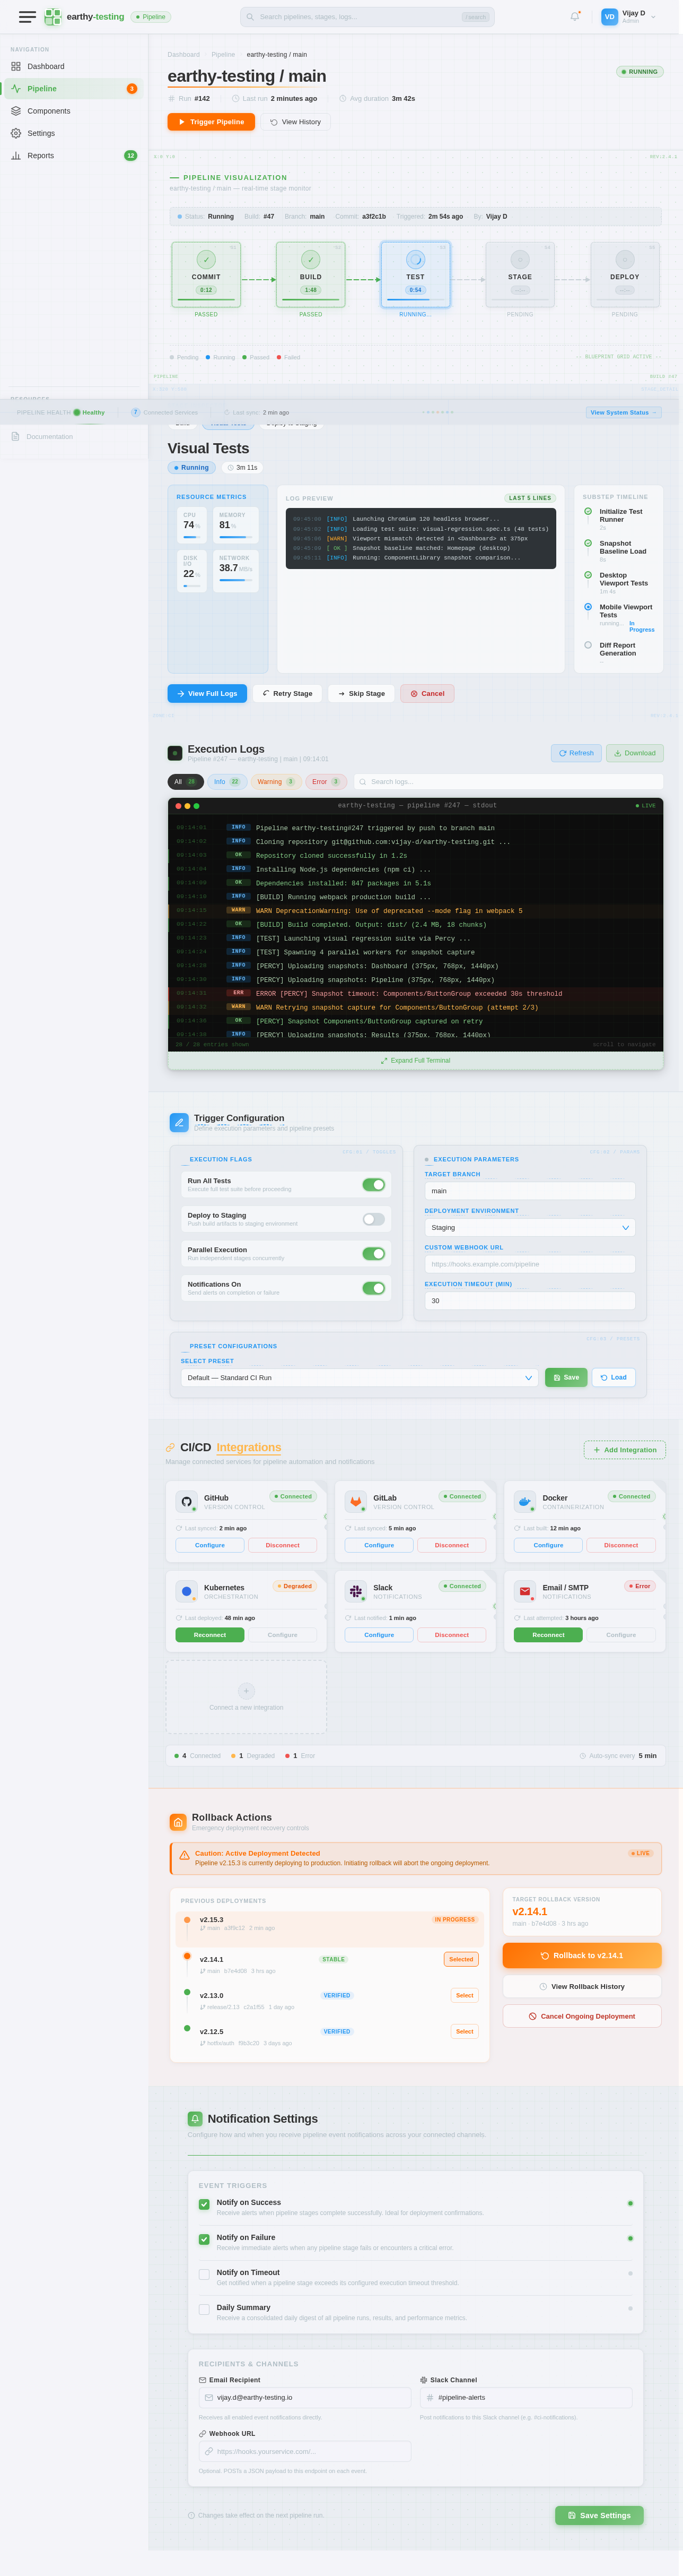
Task: Load the selected preset
Action: click(614, 1378)
